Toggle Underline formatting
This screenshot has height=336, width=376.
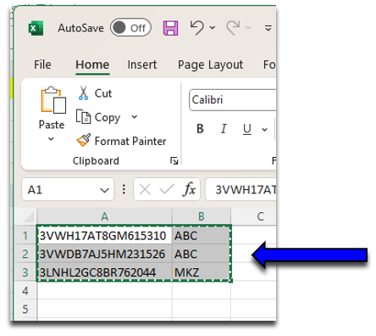point(247,129)
